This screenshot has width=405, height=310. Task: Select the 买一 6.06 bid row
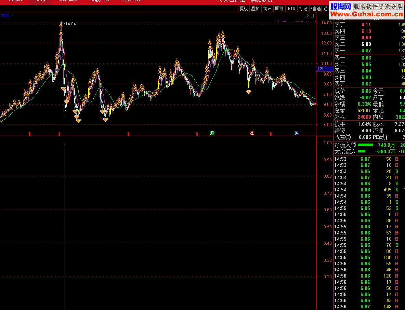click(x=370, y=58)
